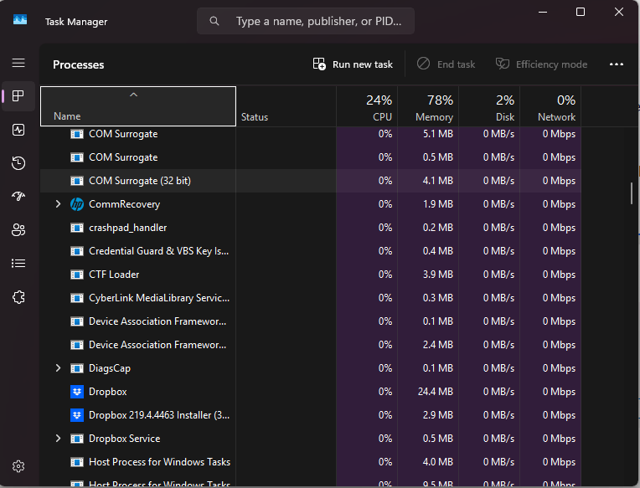Click the Dropbox process icon
The width and height of the screenshot is (640, 488).
[x=77, y=392]
